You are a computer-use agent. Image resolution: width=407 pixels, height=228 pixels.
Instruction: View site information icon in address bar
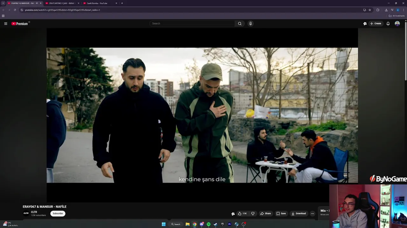[22, 10]
